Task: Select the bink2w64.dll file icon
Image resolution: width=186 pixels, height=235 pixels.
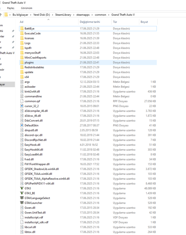Action: pyautogui.click(x=22, y=91)
